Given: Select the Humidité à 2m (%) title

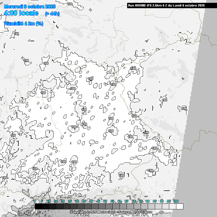Looking at the screenshot, I should pos(24,24).
